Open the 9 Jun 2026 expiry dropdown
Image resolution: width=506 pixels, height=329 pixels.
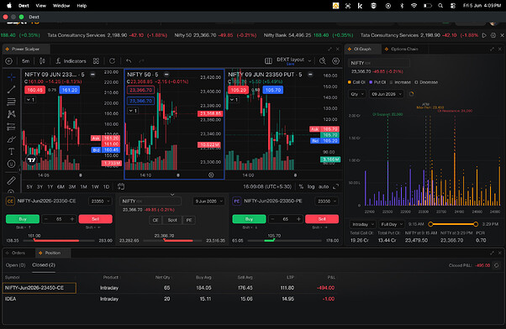208,201
